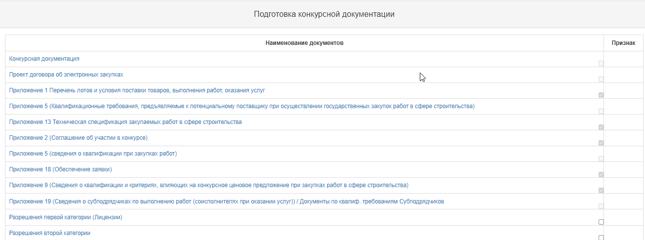Open Приложение 18 Обеспечение заявки link
Screen dimensions: 645x240
pos(60,169)
